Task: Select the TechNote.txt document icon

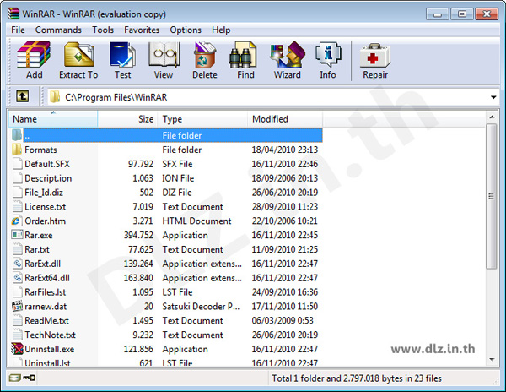Action: pyautogui.click(x=17, y=335)
